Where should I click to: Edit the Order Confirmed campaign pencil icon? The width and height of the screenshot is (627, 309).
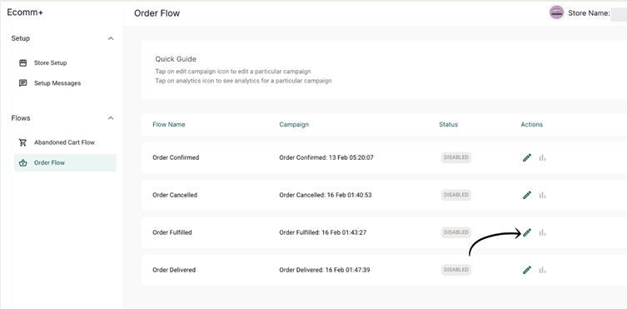click(x=527, y=157)
